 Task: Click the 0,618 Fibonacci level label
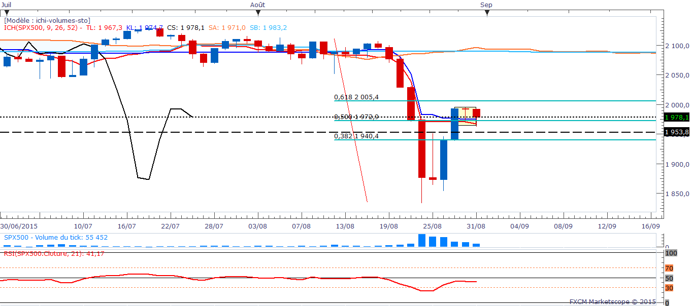tap(355, 97)
